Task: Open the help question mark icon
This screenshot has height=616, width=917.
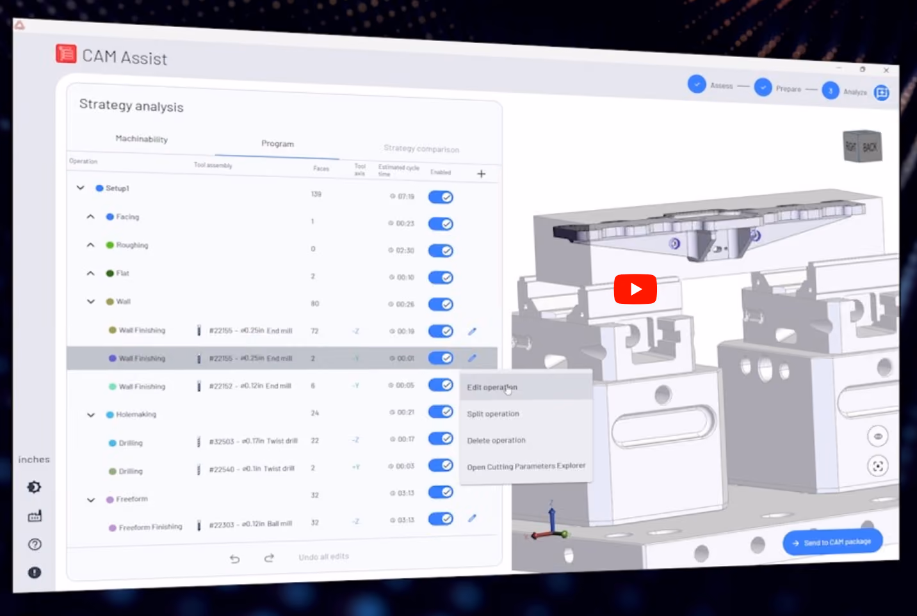Action: (35, 544)
